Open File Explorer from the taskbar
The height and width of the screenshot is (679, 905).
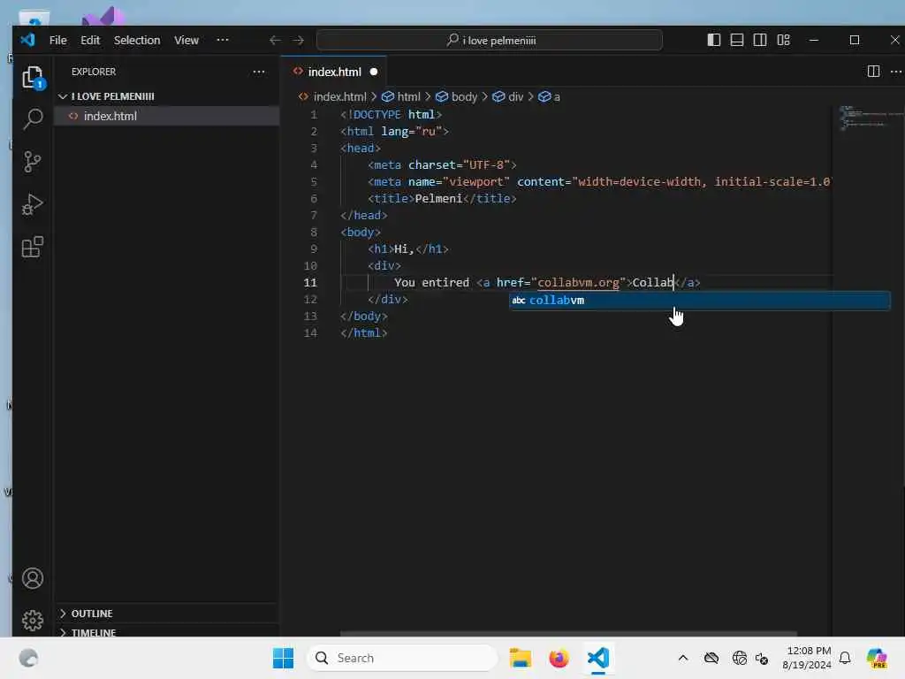point(520,658)
